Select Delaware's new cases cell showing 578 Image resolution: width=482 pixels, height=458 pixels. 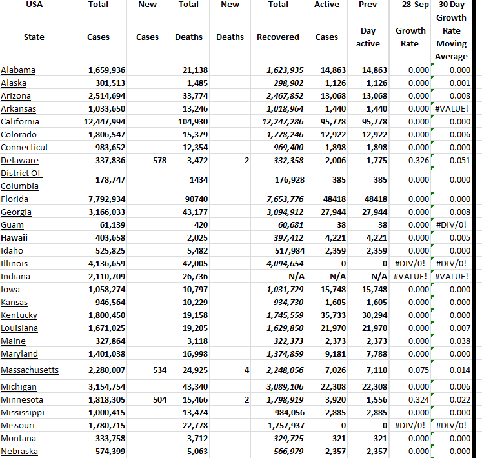(157, 160)
